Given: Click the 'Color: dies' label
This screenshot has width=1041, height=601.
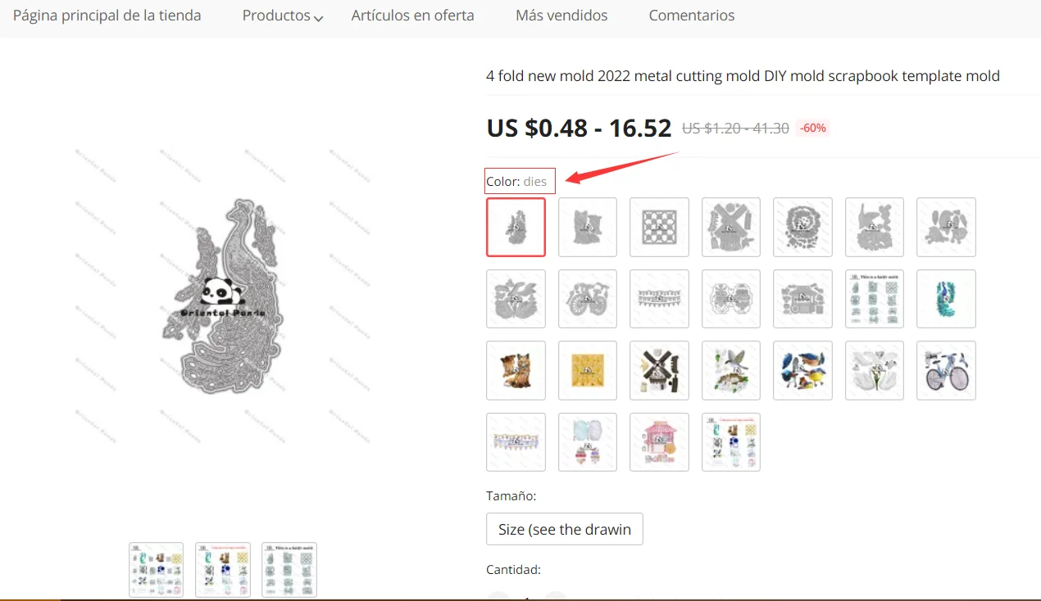Looking at the screenshot, I should click(x=516, y=181).
